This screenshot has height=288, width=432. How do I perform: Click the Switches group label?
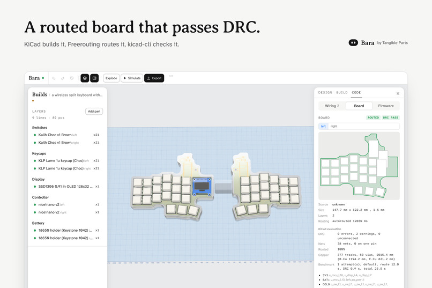[40, 128]
